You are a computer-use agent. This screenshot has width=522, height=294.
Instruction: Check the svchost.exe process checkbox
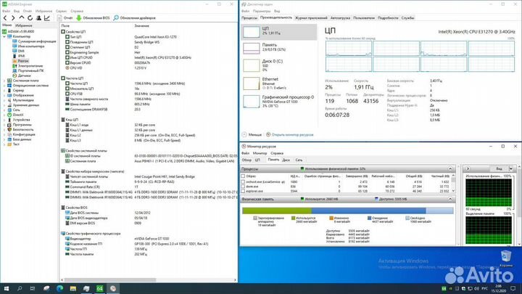point(243,182)
